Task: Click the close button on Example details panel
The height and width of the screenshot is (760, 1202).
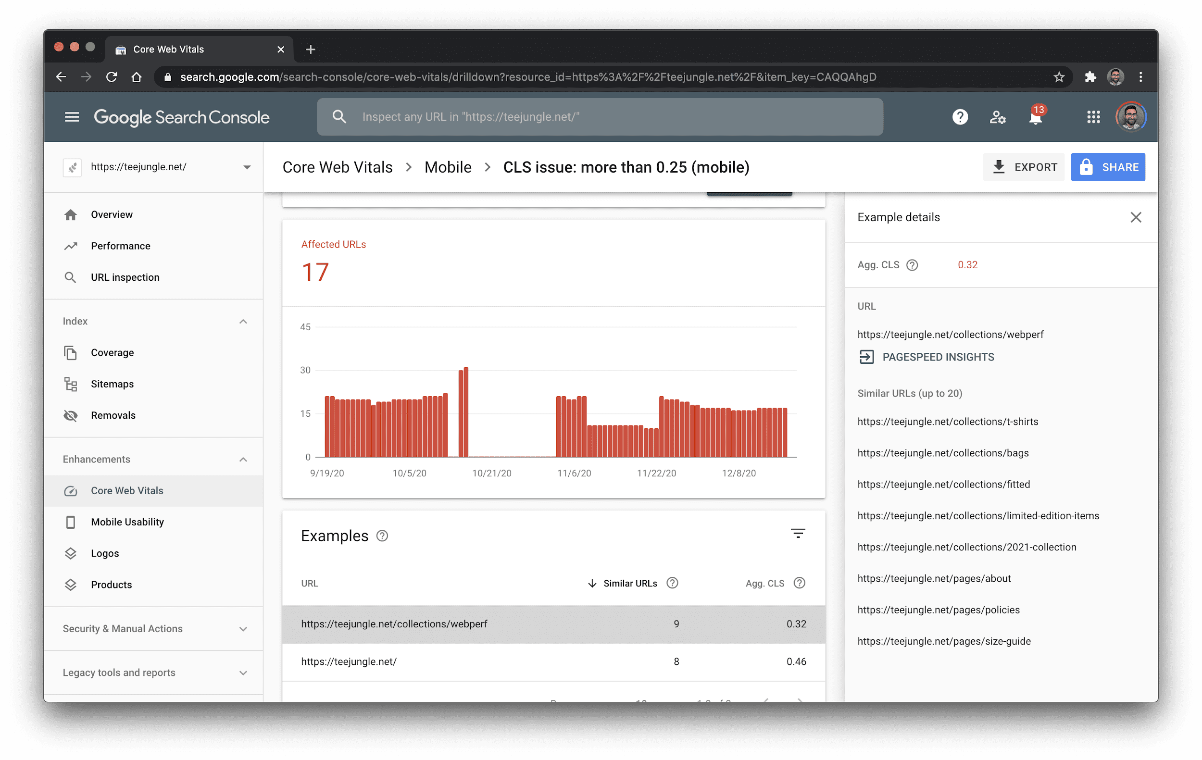Action: [1136, 217]
